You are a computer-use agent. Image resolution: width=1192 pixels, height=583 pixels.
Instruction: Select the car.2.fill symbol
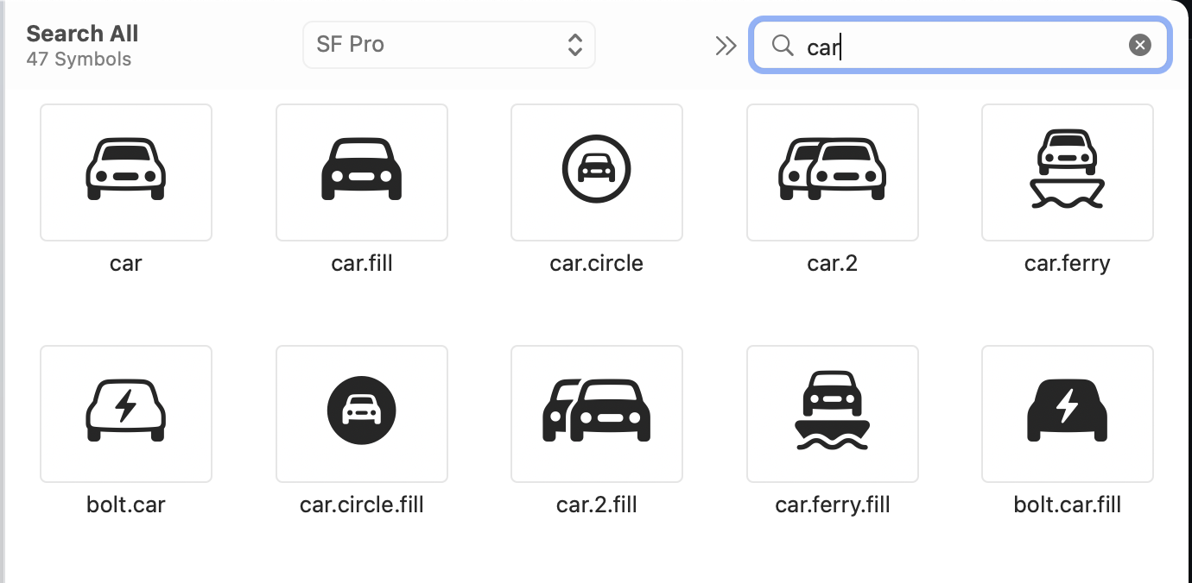coord(596,413)
